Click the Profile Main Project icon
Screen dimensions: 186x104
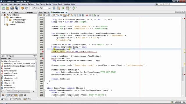74,8
